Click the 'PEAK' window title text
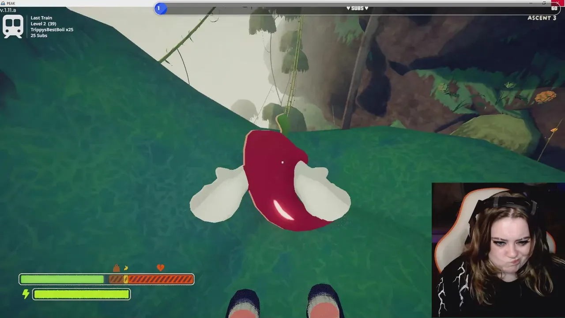 (11, 4)
